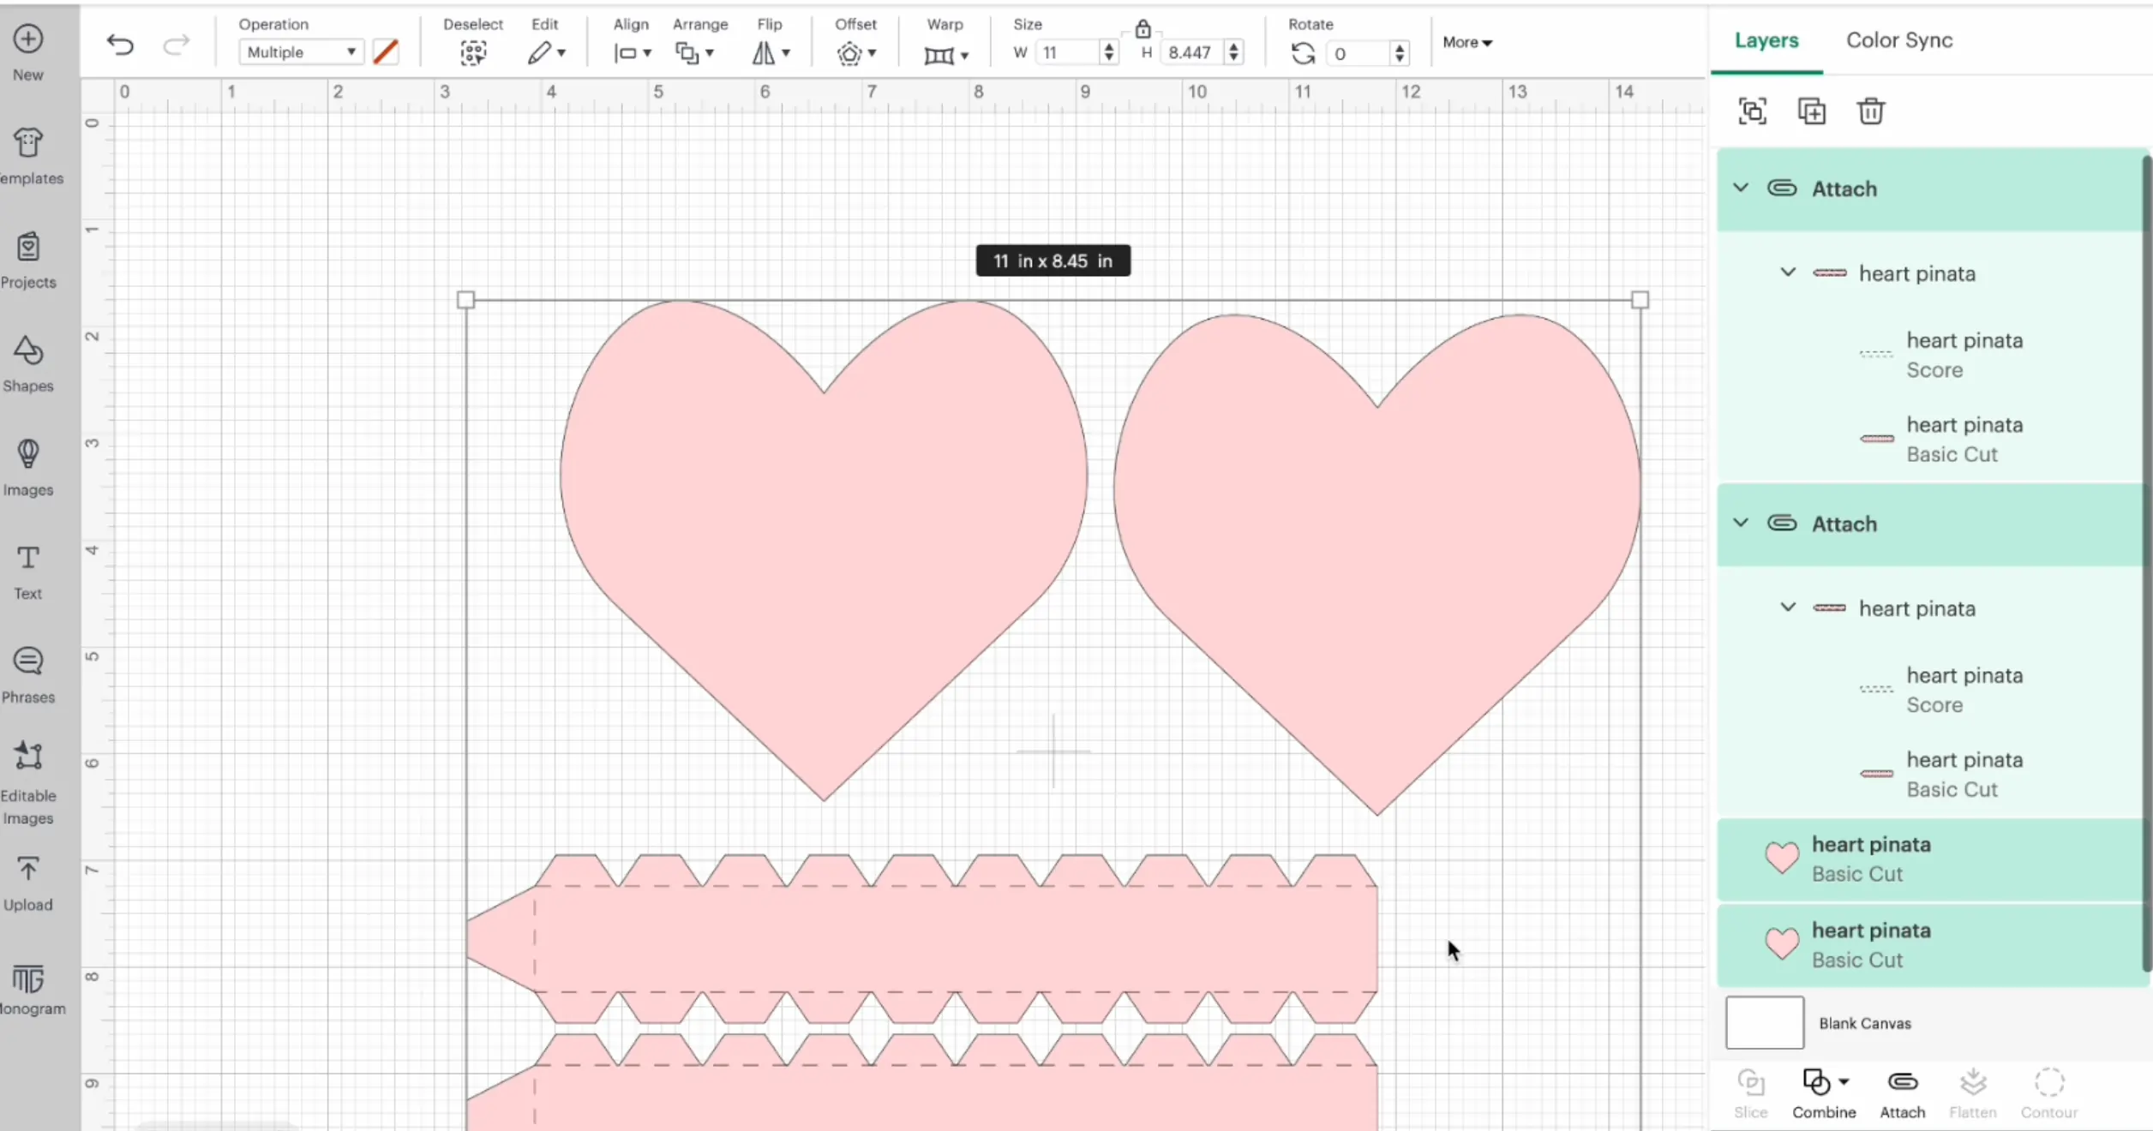
Task: Open the More options menu
Action: (x=1466, y=42)
